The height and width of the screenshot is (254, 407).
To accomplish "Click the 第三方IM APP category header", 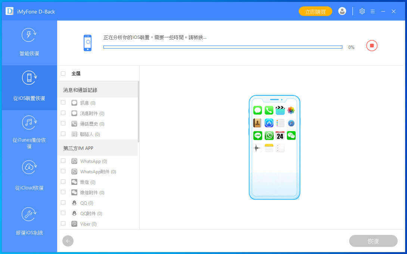I will click(x=98, y=148).
